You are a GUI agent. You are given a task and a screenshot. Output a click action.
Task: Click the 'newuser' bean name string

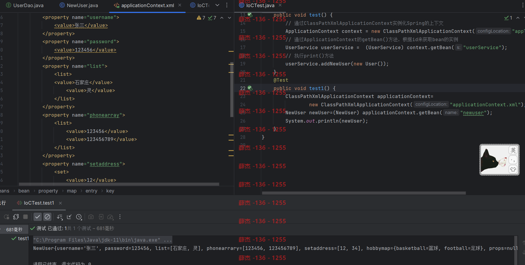473,113
